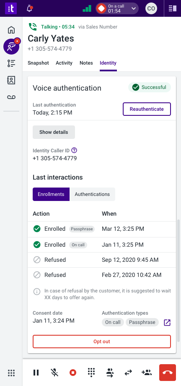Switch to the Authentications tab
Image resolution: width=181 pixels, height=386 pixels.
(x=92, y=194)
